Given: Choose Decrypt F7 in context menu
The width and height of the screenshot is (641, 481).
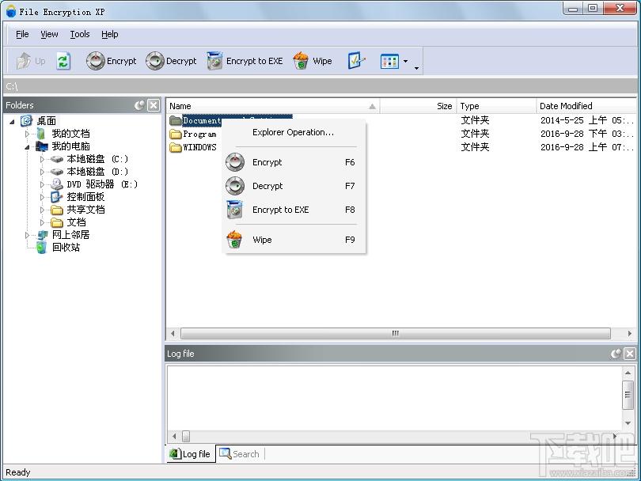Looking at the screenshot, I should click(x=294, y=186).
